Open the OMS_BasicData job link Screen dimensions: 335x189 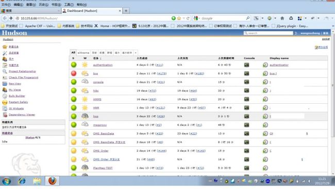click(x=104, y=134)
